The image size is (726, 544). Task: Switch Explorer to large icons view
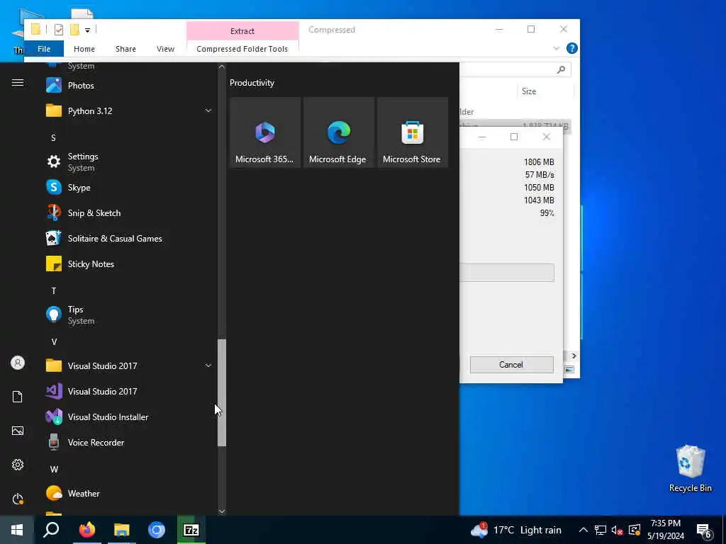click(x=569, y=370)
